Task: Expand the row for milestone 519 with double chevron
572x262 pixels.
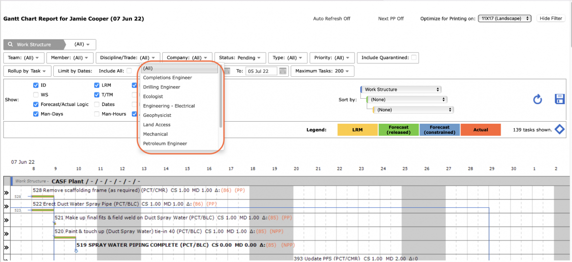Action: coord(6,247)
